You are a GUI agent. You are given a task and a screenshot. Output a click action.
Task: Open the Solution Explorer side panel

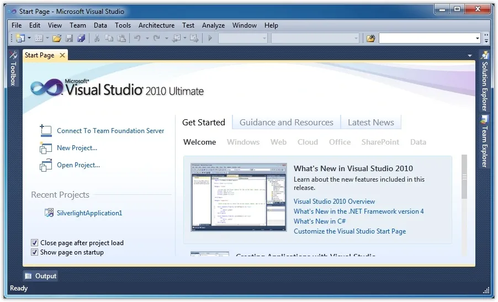484,82
